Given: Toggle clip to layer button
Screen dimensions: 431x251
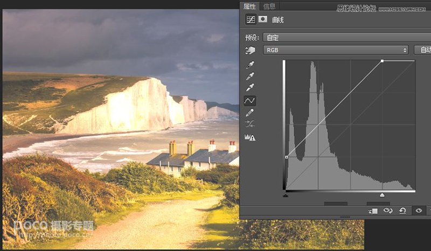Looking at the screenshot, I should [x=373, y=211].
